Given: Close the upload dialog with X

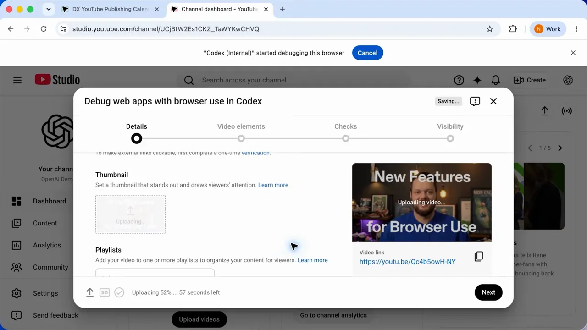Looking at the screenshot, I should pyautogui.click(x=493, y=101).
